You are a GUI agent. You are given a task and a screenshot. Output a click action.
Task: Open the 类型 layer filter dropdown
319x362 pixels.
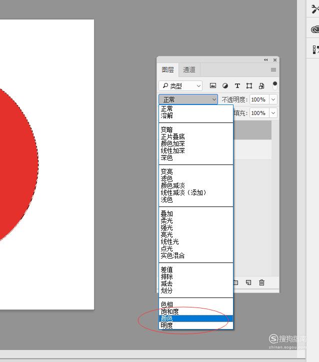click(x=180, y=86)
